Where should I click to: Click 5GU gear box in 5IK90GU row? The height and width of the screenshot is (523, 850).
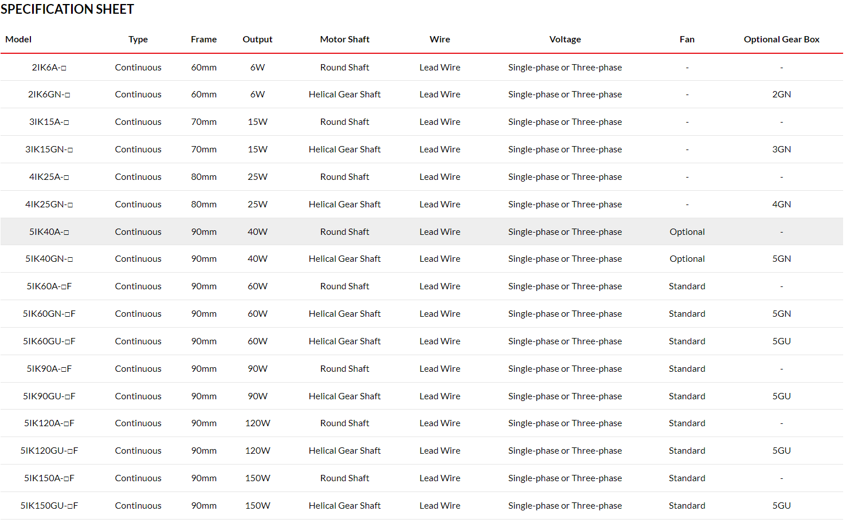coord(782,396)
